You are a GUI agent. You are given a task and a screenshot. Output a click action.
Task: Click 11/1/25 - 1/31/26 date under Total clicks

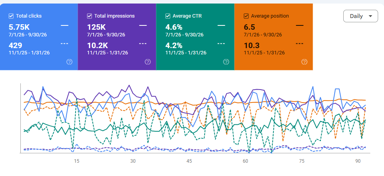(29, 52)
